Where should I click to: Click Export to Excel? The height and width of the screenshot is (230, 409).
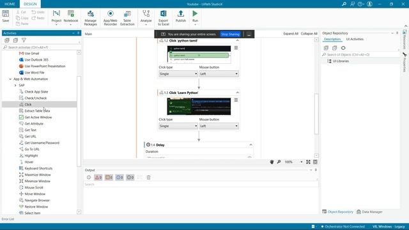click(x=164, y=18)
